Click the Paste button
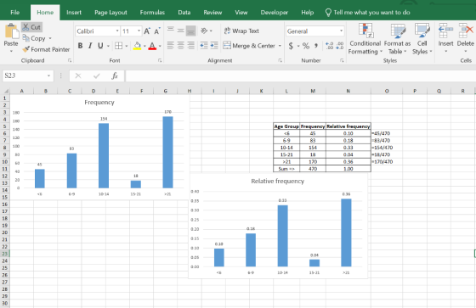This screenshot has height=308, width=476. tap(11, 37)
